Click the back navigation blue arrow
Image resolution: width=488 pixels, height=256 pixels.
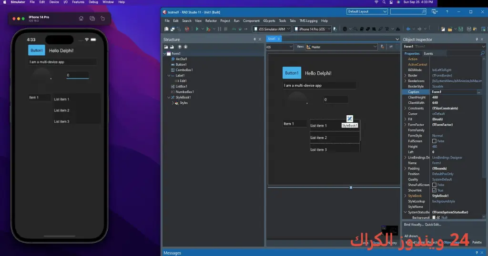[x=408, y=29]
